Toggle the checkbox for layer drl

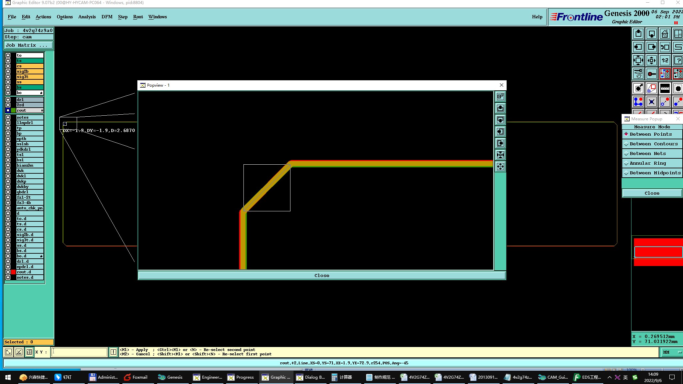(x=8, y=100)
